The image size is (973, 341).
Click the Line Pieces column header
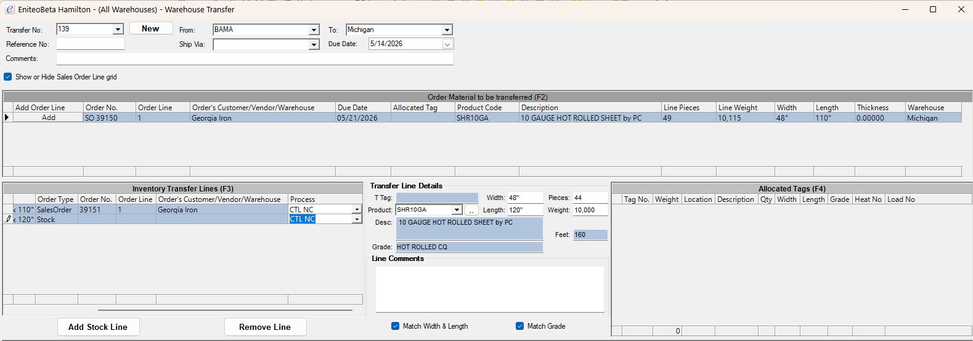tap(688, 107)
